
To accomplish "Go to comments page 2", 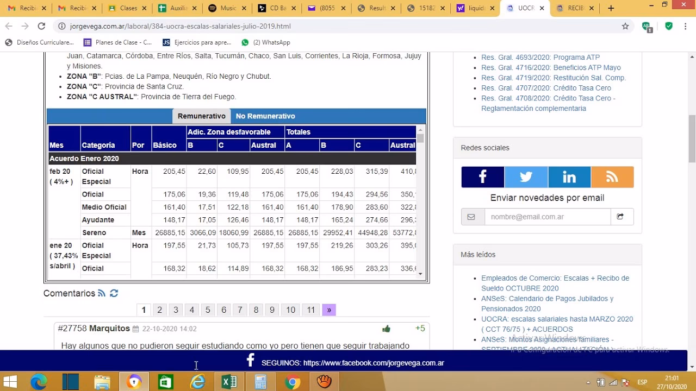I will point(159,310).
